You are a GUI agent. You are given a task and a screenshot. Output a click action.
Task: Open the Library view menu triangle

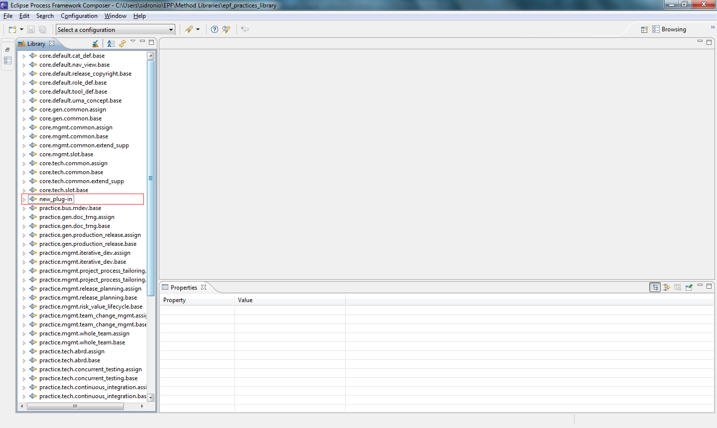pyautogui.click(x=133, y=41)
